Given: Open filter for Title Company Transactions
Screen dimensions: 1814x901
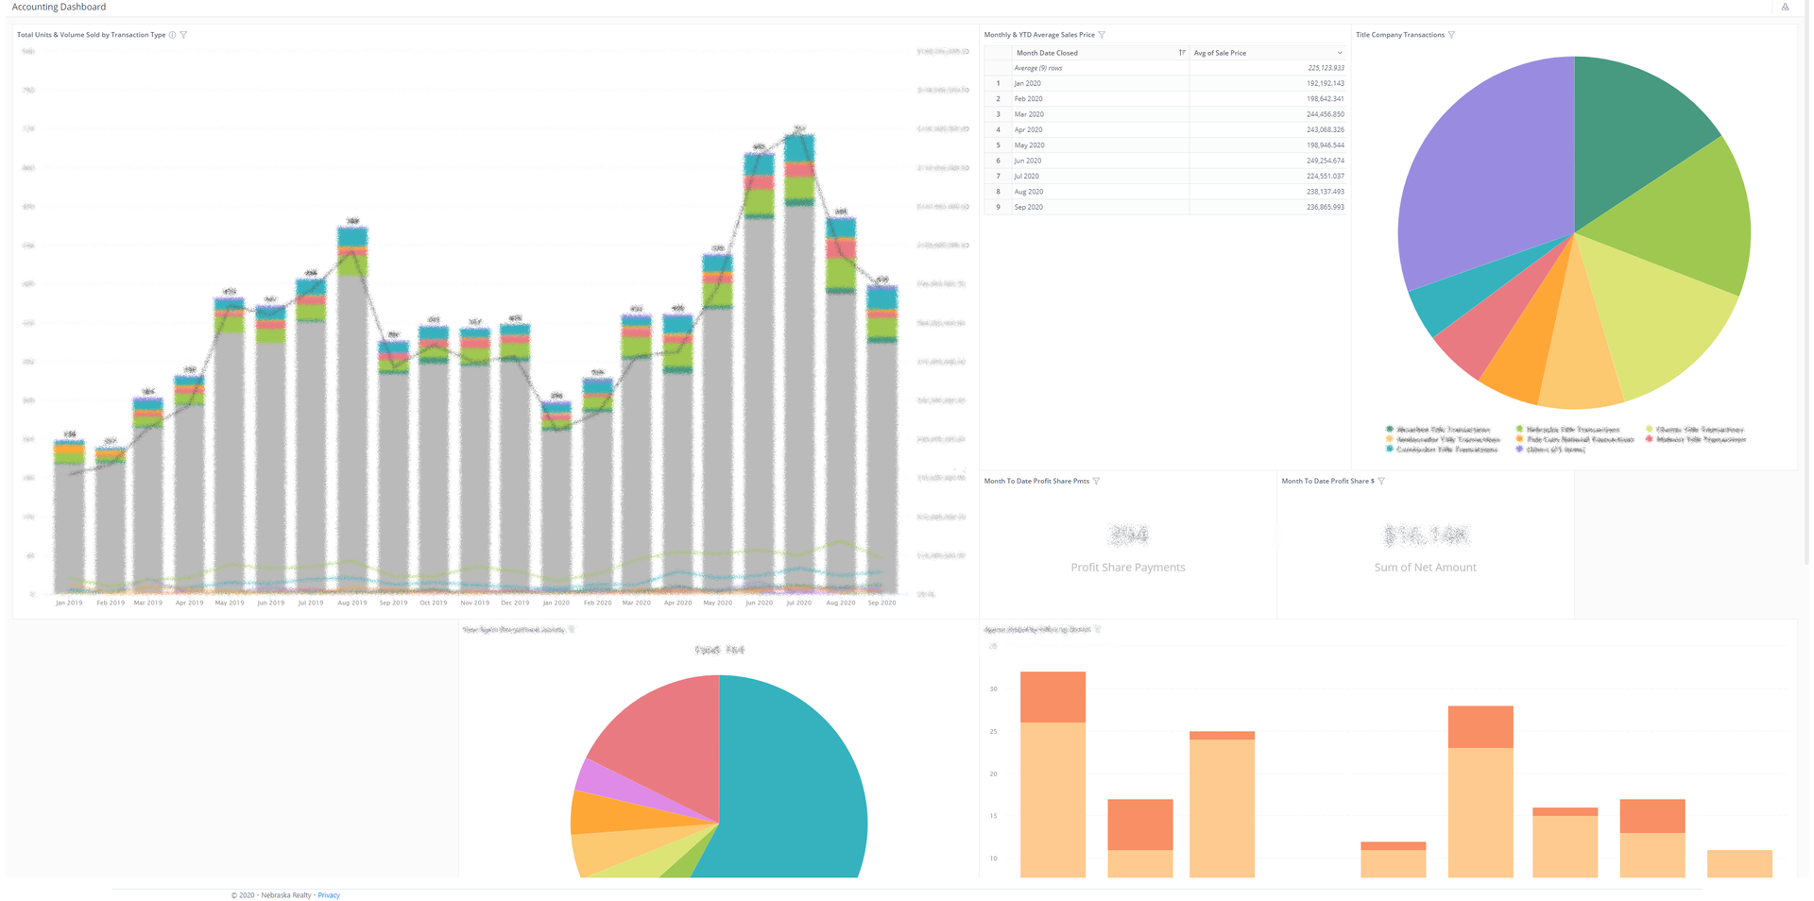Looking at the screenshot, I should point(1451,35).
